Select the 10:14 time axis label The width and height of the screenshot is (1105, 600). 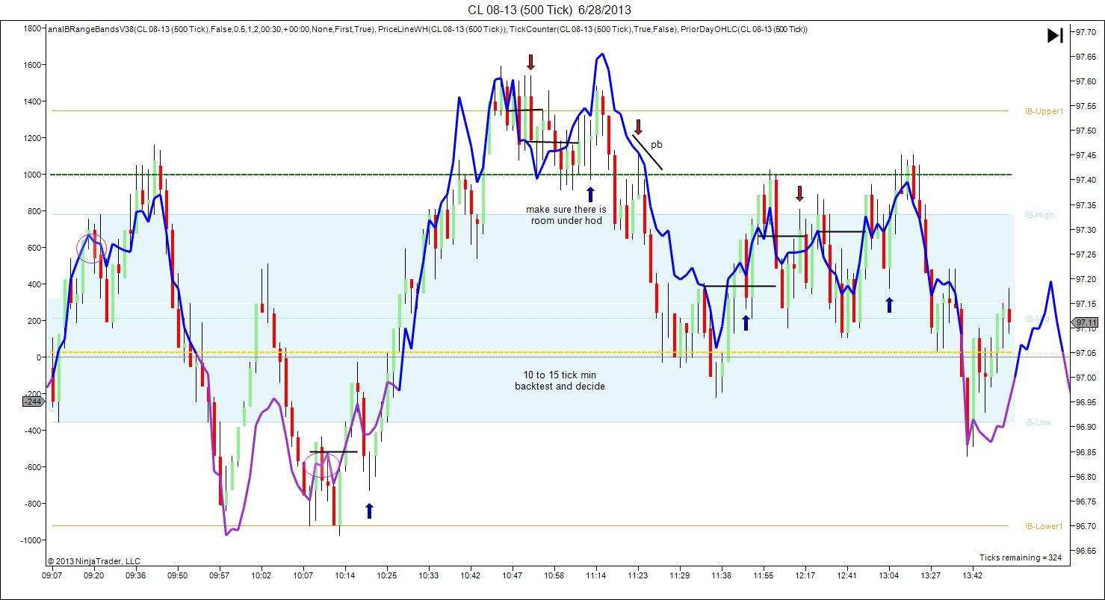(345, 575)
